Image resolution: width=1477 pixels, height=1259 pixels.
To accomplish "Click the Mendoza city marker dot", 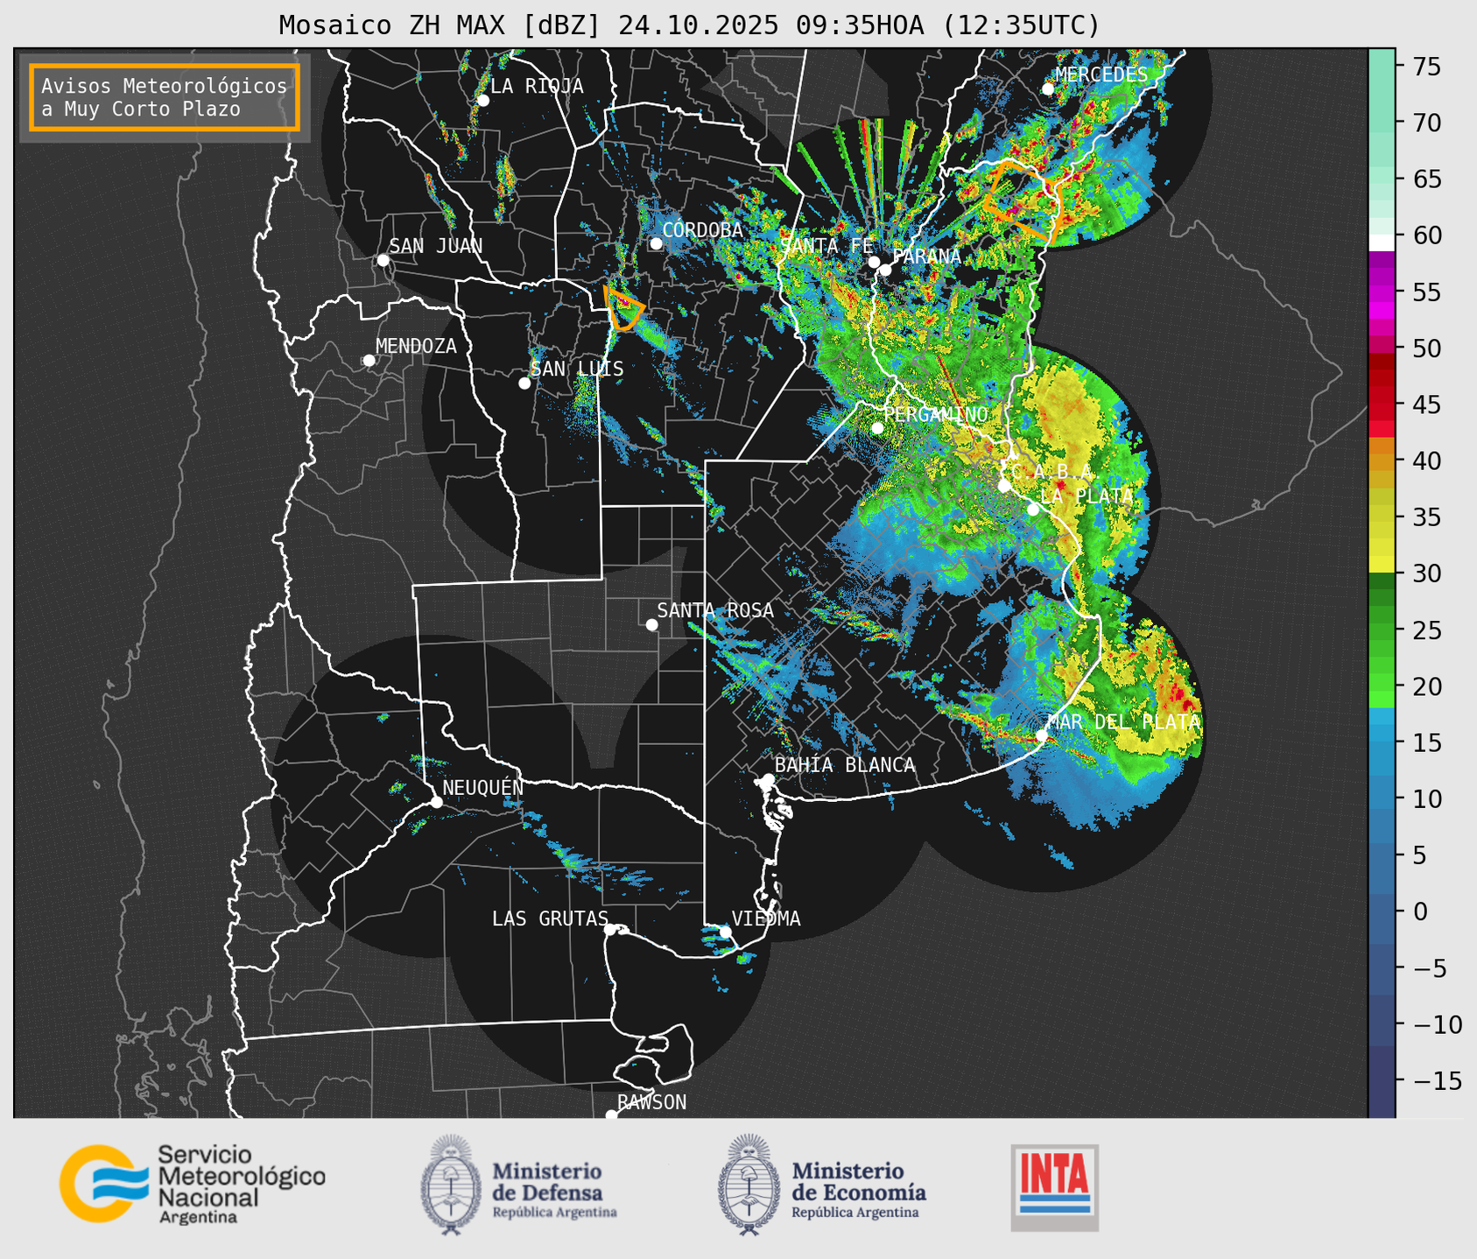I will [x=369, y=361].
